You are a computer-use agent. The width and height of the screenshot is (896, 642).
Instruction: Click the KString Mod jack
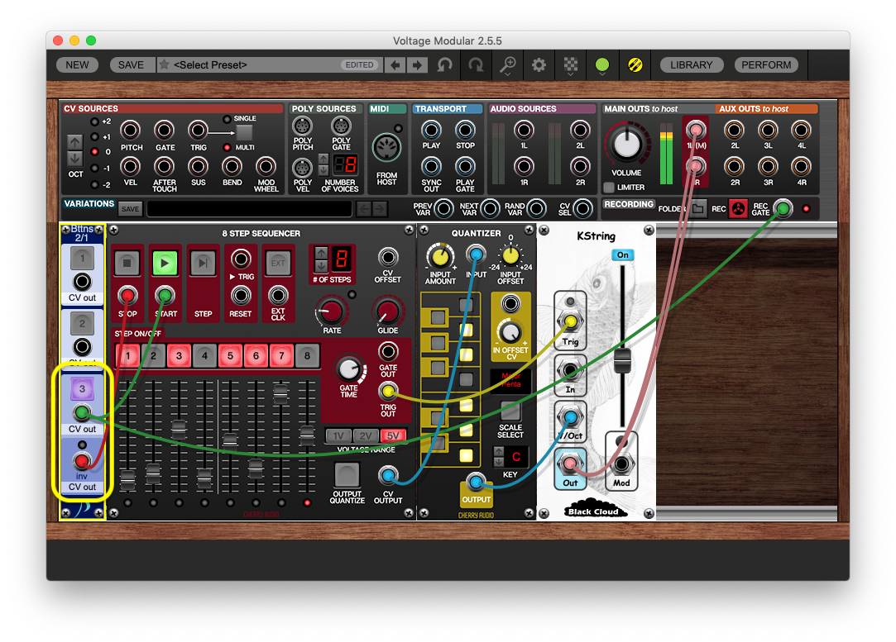621,464
